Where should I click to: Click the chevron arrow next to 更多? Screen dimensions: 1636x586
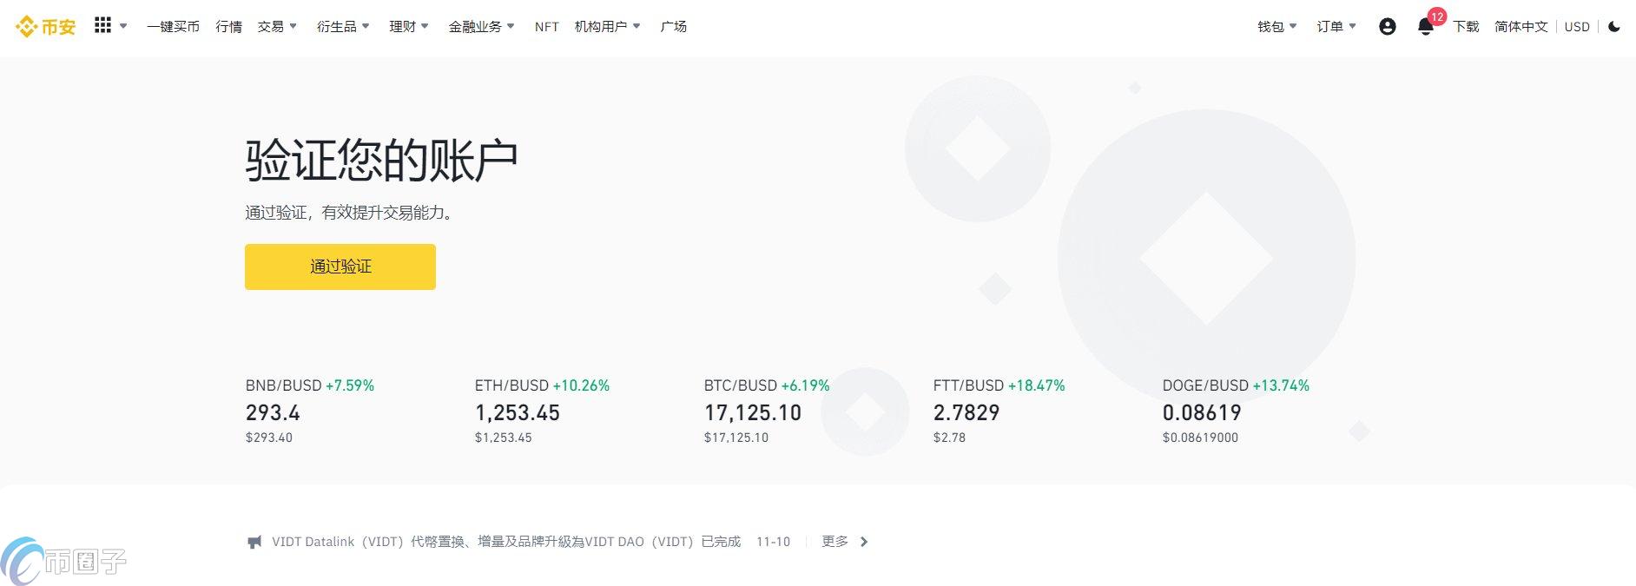(x=864, y=542)
